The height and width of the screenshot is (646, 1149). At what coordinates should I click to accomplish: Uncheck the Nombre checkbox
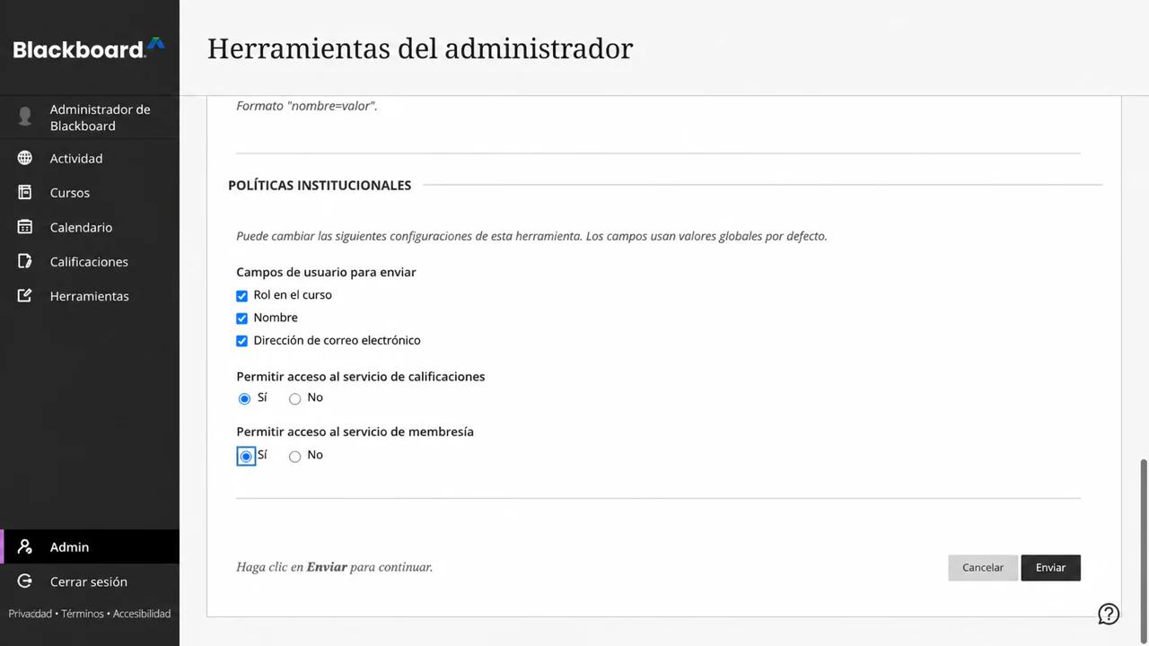coord(241,319)
